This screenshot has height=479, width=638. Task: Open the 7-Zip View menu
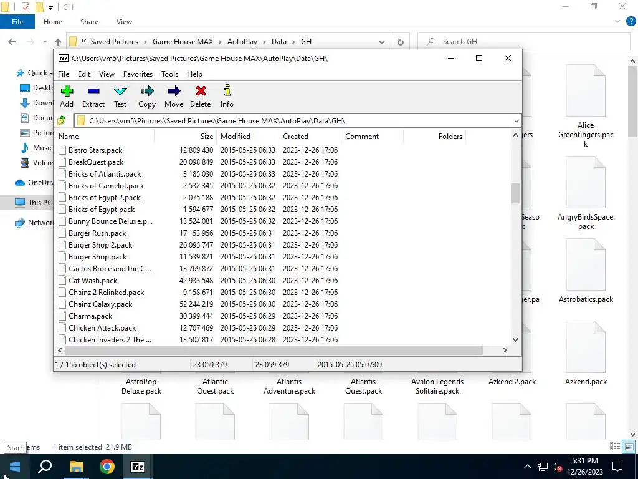coord(107,74)
